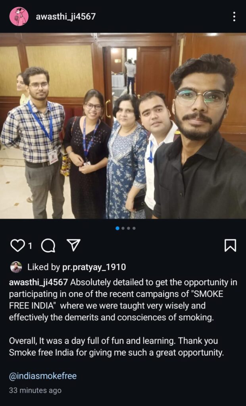Jump to fourth carousel dot
The width and height of the screenshot is (246, 406).
pos(134,228)
